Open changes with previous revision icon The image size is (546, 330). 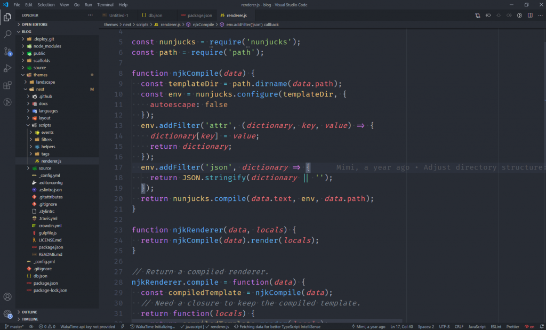488,15
